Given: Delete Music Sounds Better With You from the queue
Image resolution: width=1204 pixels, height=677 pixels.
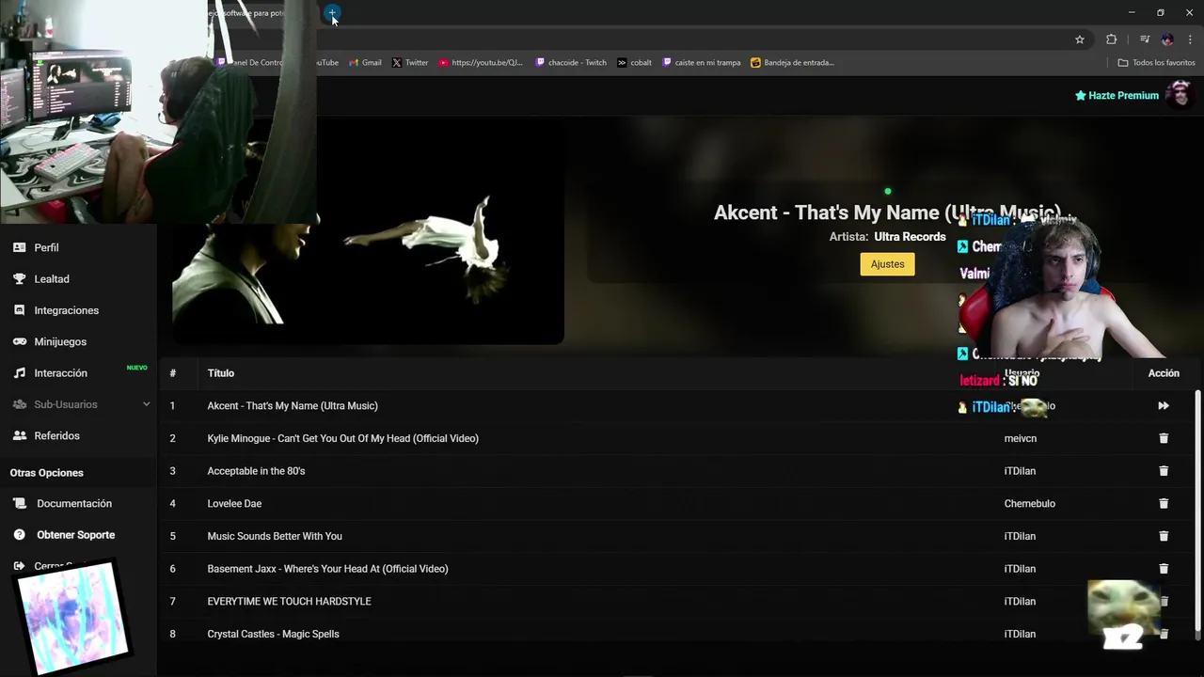Looking at the screenshot, I should 1164,536.
